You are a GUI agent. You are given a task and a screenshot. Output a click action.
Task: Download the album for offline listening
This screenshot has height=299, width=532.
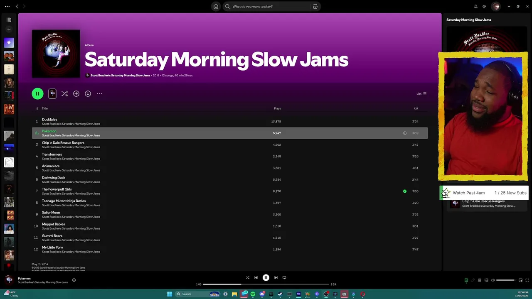click(88, 93)
